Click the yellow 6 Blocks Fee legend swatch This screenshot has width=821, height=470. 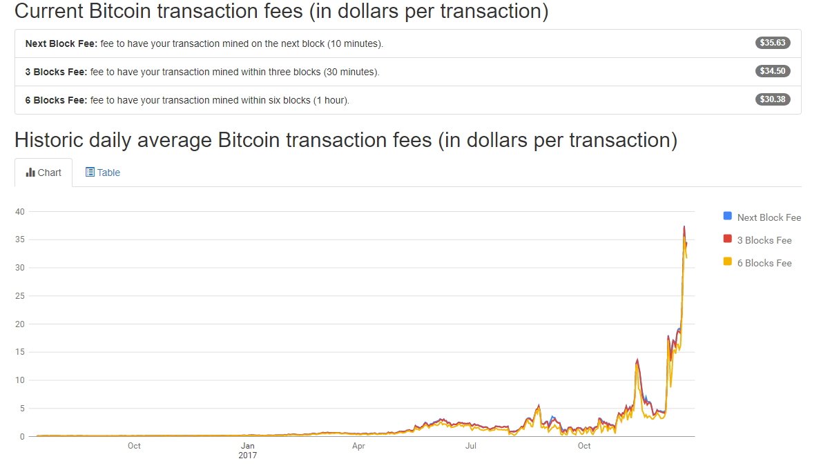(727, 262)
